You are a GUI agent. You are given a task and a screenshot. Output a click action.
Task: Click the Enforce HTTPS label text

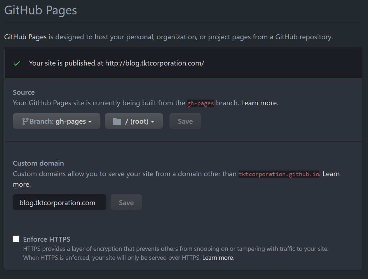pos(47,239)
